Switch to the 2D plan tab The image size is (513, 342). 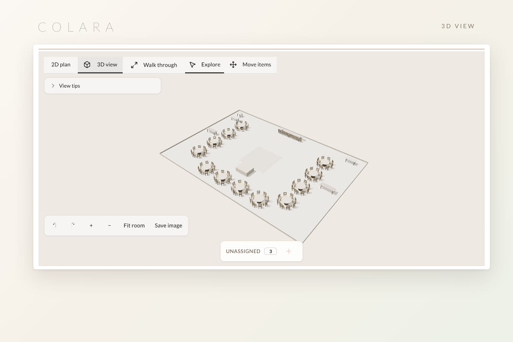pyautogui.click(x=61, y=65)
